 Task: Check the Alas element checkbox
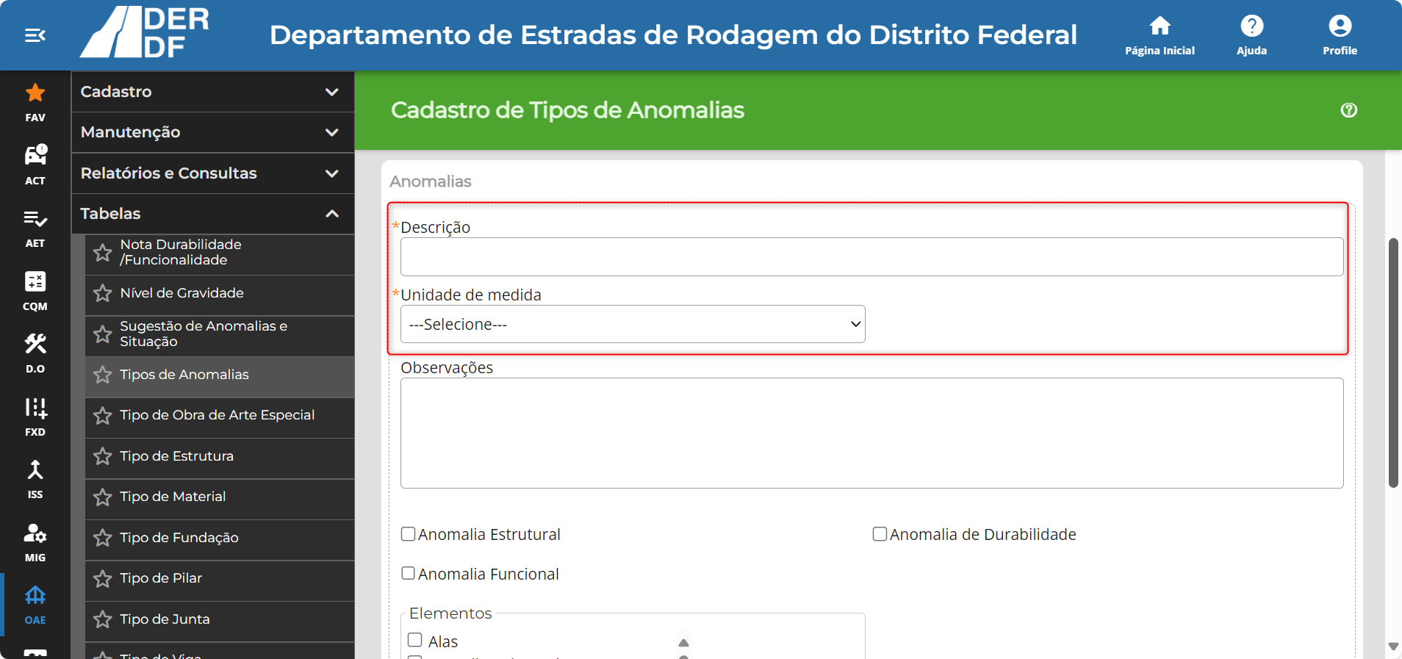[415, 640]
